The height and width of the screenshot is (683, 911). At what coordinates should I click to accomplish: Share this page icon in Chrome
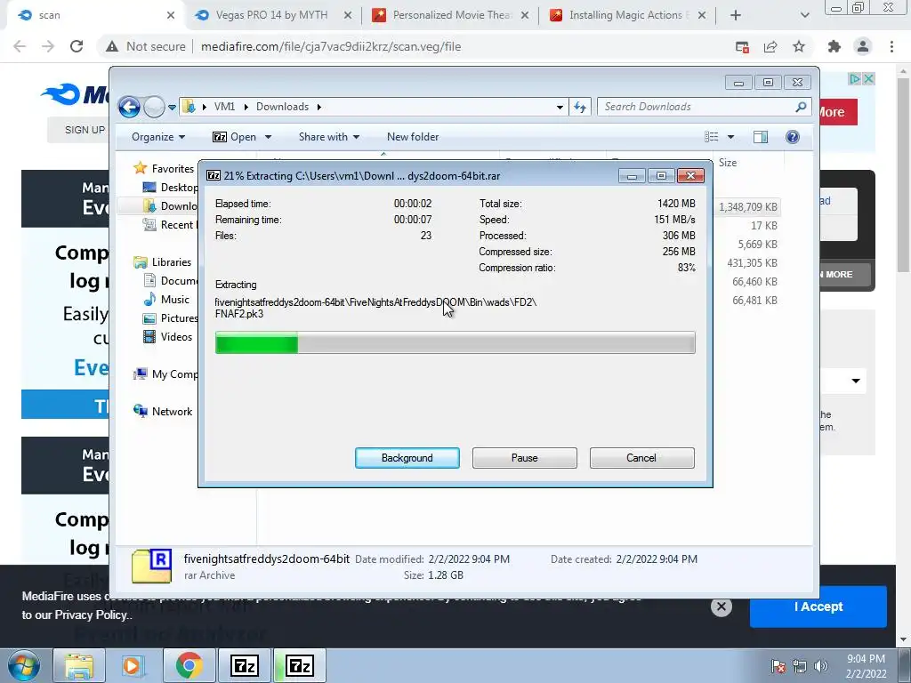[770, 47]
